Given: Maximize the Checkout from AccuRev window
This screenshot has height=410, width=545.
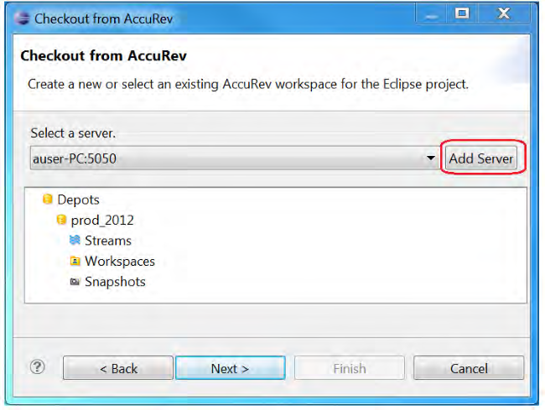Looking at the screenshot, I should [x=461, y=14].
